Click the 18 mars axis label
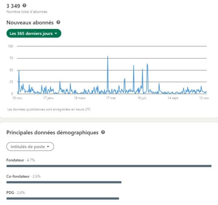This screenshot has height=205, width=218. point(80,98)
